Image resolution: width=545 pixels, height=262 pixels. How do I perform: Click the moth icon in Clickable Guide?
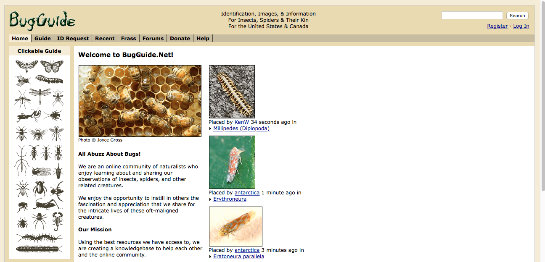[x=26, y=66]
